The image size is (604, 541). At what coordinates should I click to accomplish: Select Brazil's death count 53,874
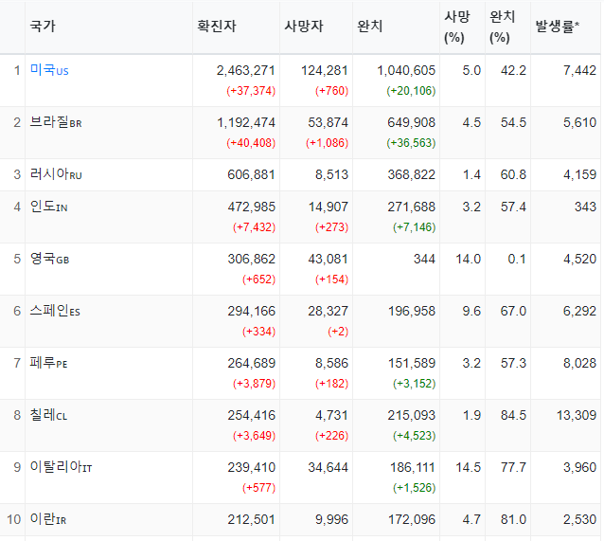click(x=328, y=122)
